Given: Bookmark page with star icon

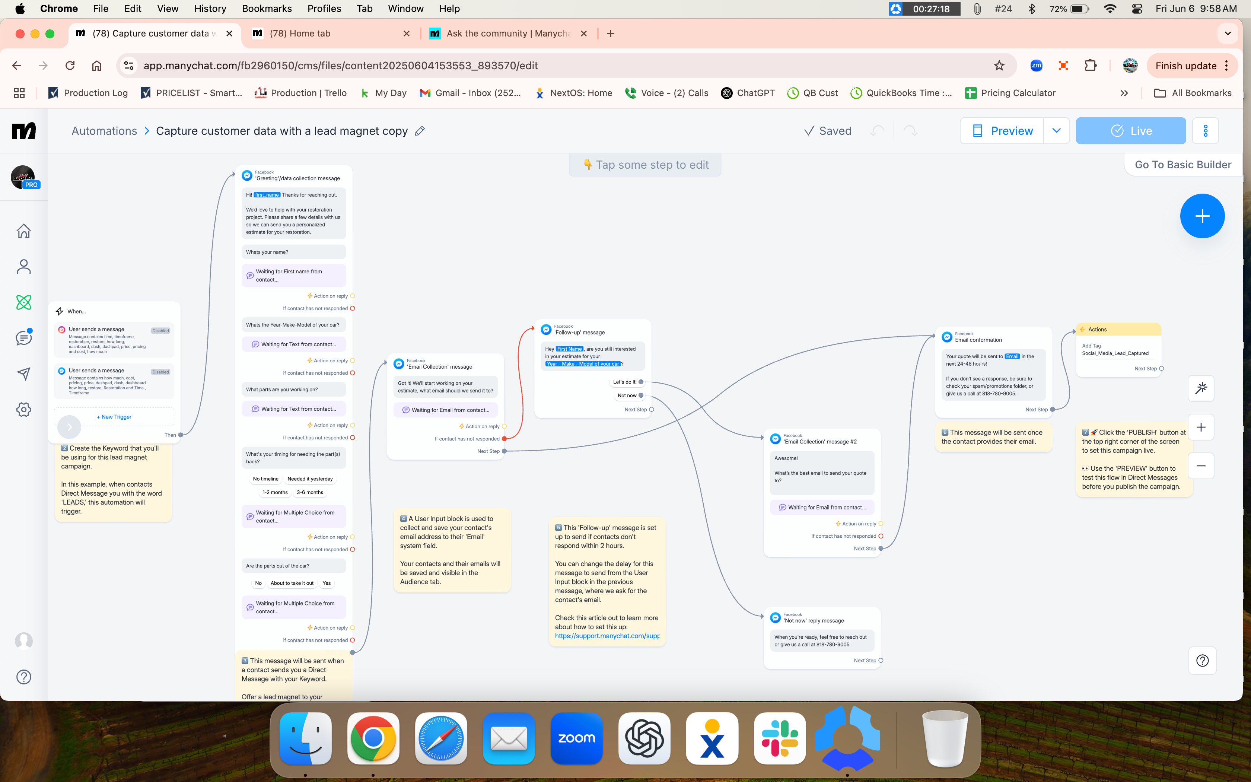Looking at the screenshot, I should 999,66.
